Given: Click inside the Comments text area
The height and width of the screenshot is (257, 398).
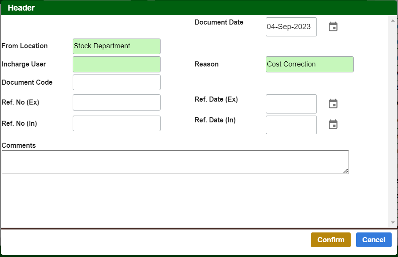Looking at the screenshot, I should 175,162.
